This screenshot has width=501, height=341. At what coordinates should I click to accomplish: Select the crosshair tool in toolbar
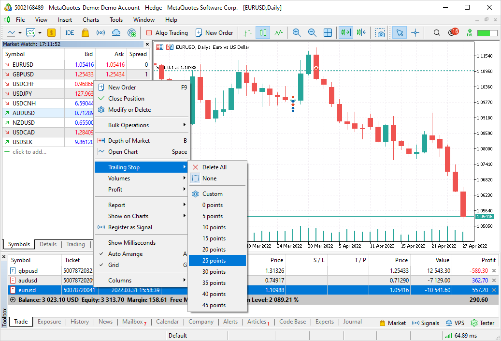point(415,33)
